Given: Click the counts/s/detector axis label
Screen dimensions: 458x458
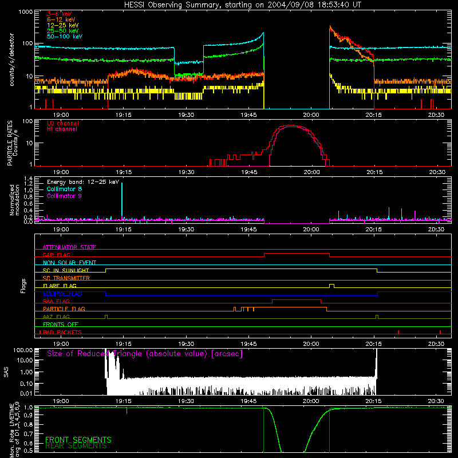Looking at the screenshot, I should pyautogui.click(x=11, y=60).
